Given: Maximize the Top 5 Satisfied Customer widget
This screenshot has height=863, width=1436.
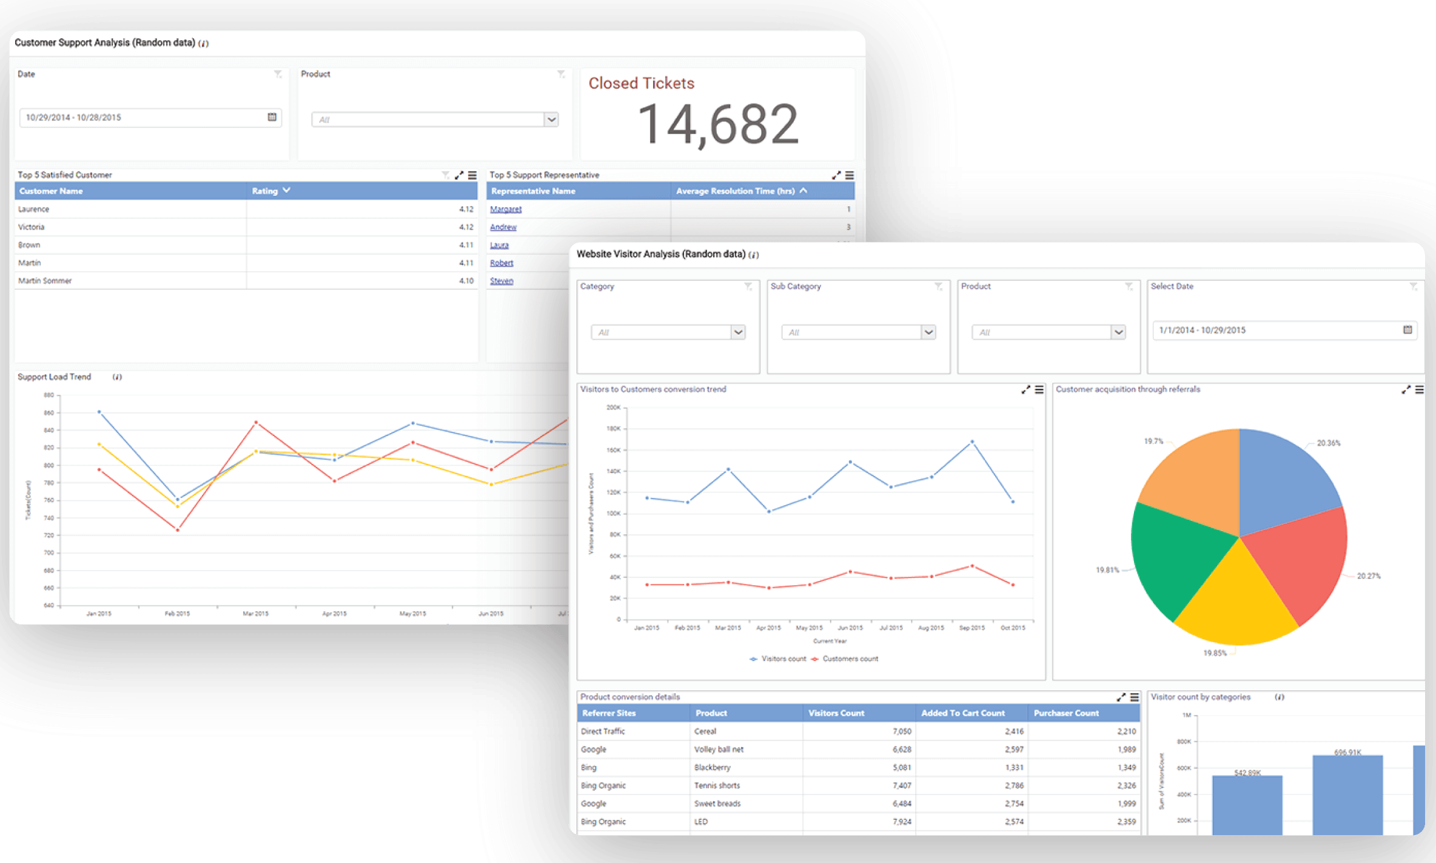Looking at the screenshot, I should pos(459,175).
